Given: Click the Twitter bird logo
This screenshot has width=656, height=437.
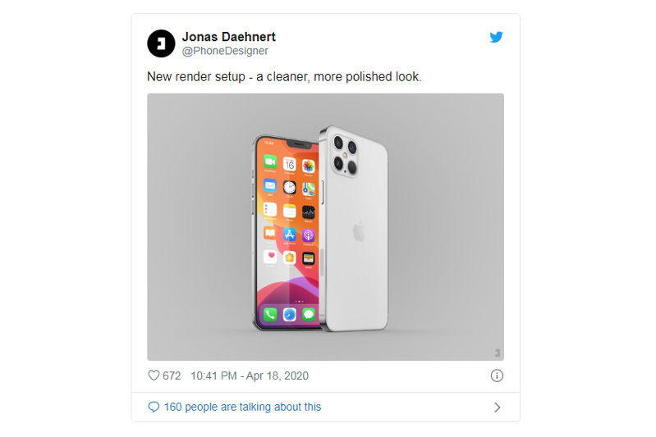Looking at the screenshot, I should coord(496,37).
